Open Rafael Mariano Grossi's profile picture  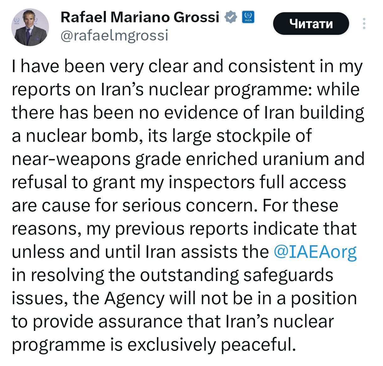(x=30, y=27)
